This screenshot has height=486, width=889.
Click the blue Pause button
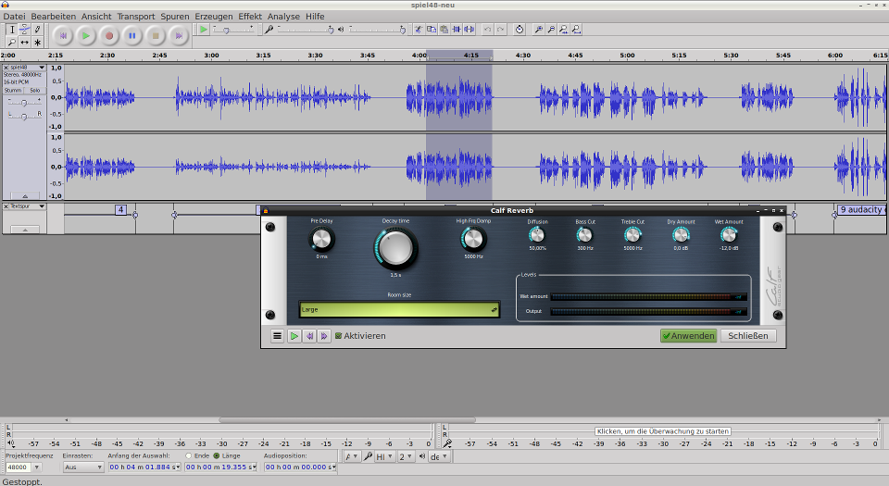coord(132,36)
